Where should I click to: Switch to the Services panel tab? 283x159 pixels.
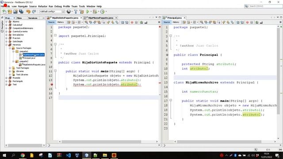33,18
